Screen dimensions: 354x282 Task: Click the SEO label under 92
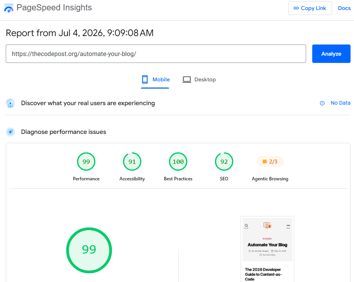[224, 179]
